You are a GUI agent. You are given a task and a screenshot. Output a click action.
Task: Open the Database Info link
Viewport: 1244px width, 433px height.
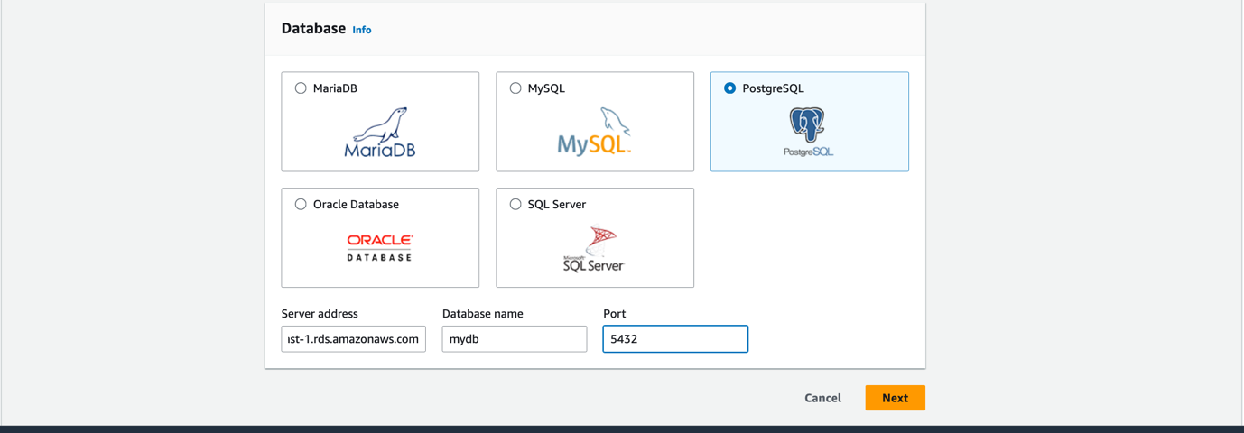coord(362,30)
